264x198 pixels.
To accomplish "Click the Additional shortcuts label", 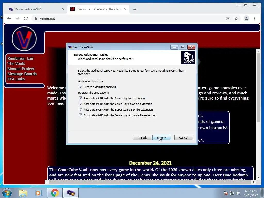I will click(91, 81).
